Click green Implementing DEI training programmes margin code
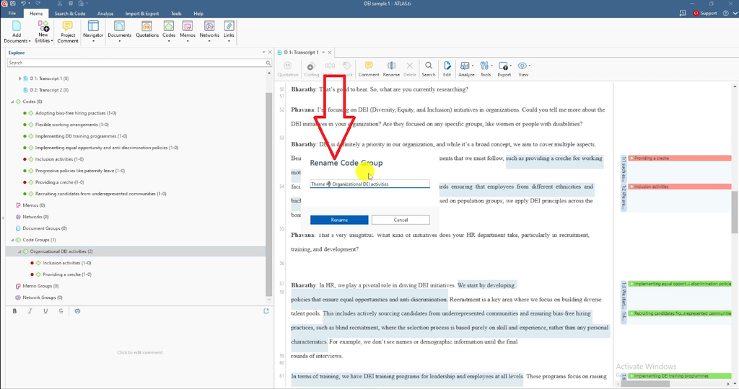This screenshot has width=739, height=389. pos(680,376)
